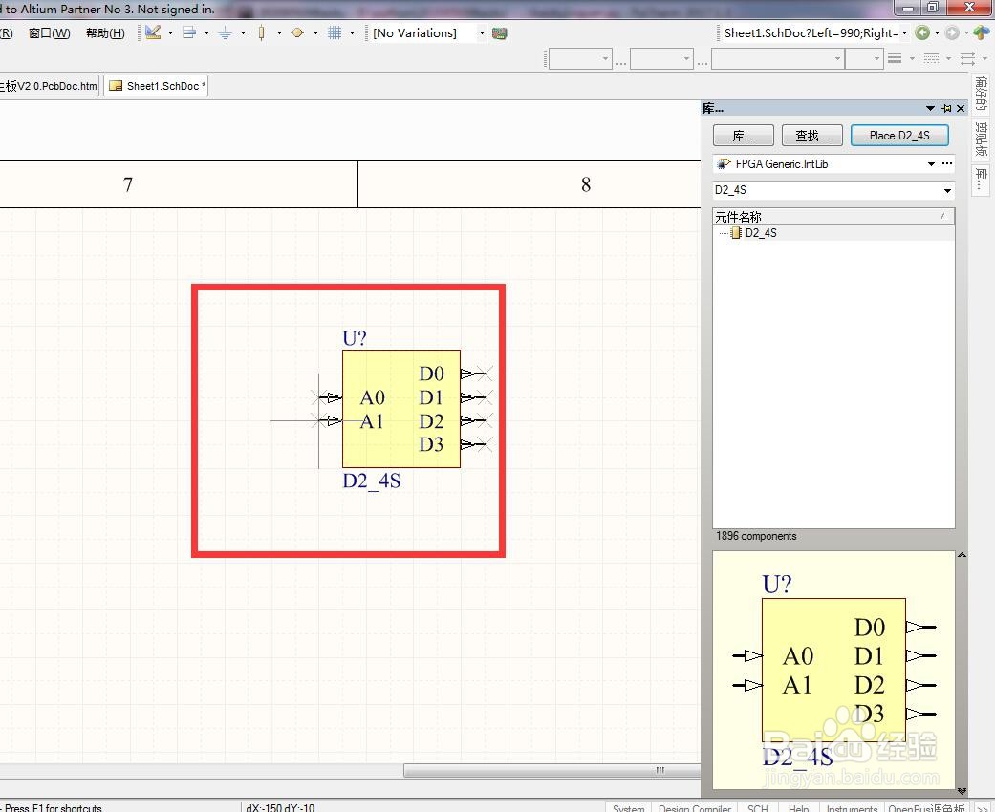Screen dimensions: 995x812
Task: Click the 查找... search button
Action: pos(812,135)
